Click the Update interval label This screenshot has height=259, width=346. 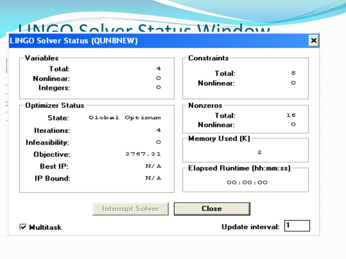click(x=250, y=227)
